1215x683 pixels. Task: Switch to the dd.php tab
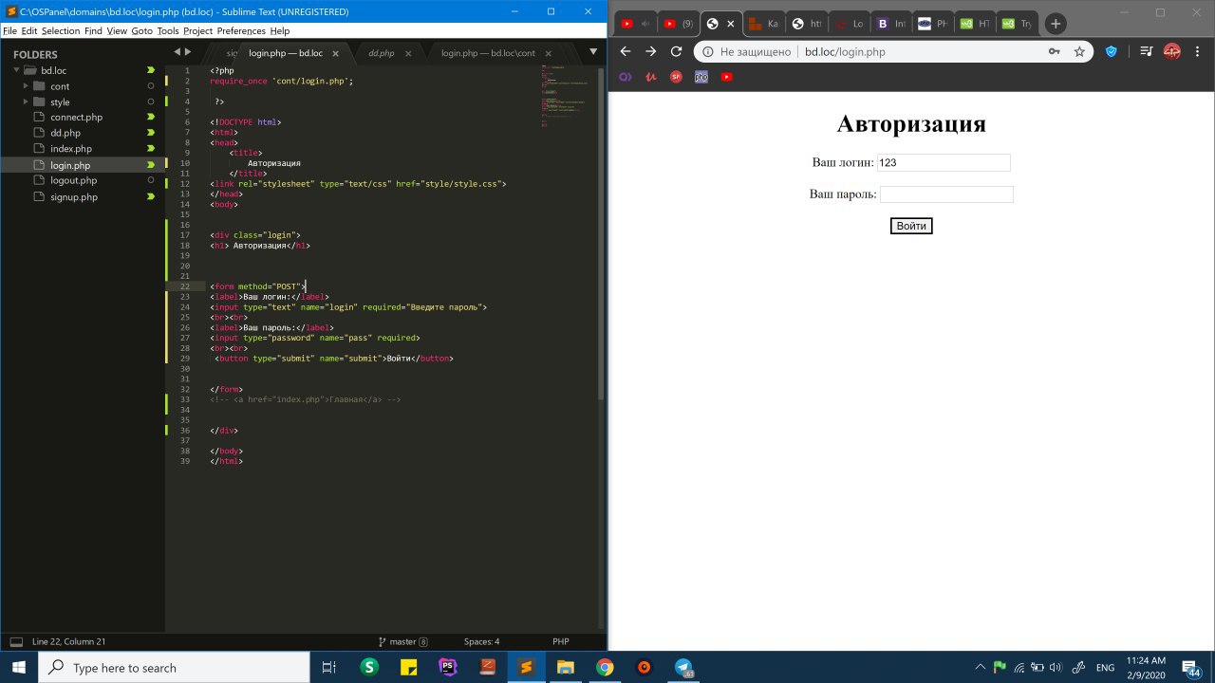[x=381, y=53]
